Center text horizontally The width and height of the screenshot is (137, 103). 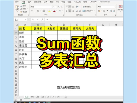[x=70, y=11]
